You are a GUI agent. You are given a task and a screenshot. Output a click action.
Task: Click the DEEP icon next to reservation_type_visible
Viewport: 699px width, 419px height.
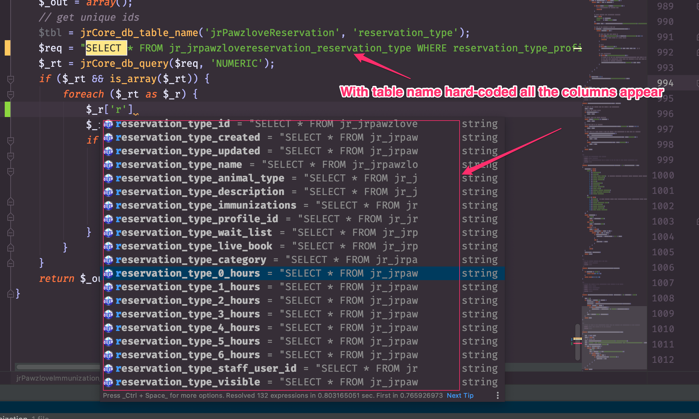click(108, 382)
